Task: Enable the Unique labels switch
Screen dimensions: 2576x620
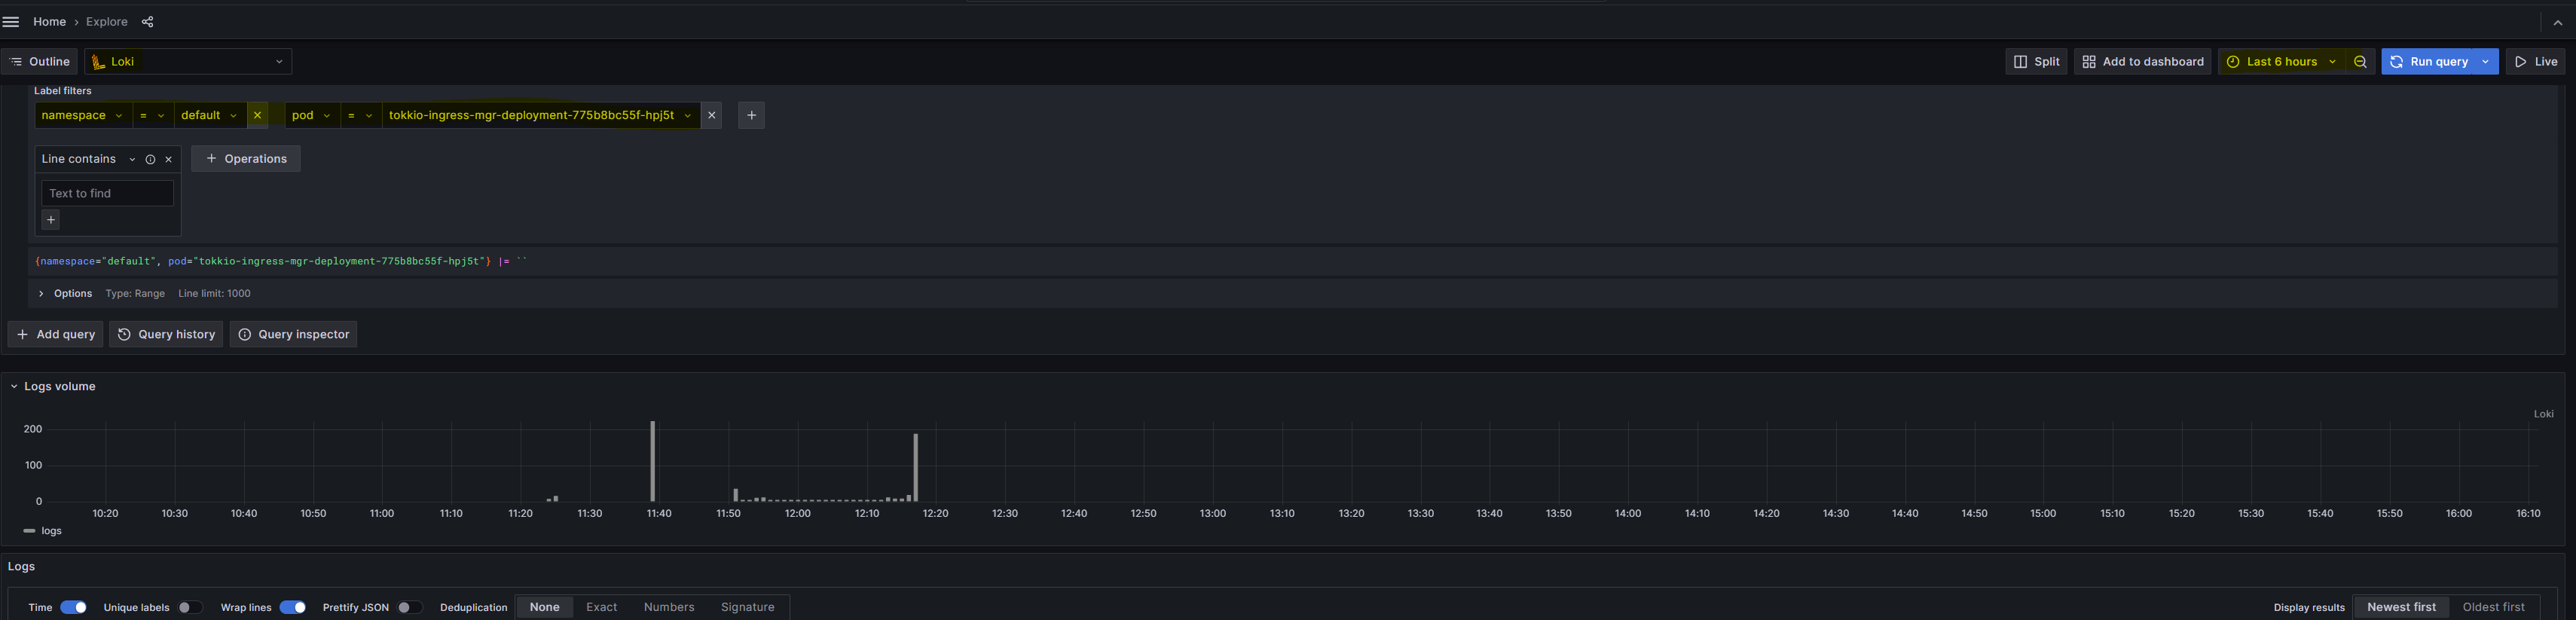Action: point(190,608)
